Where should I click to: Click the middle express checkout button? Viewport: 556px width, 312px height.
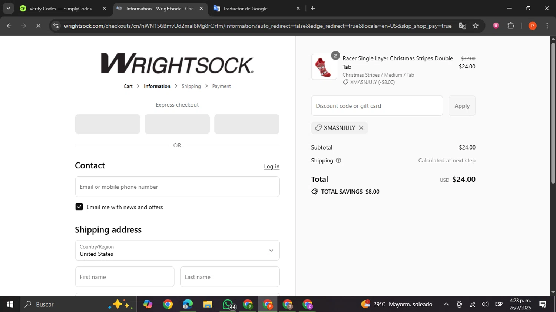(x=177, y=124)
